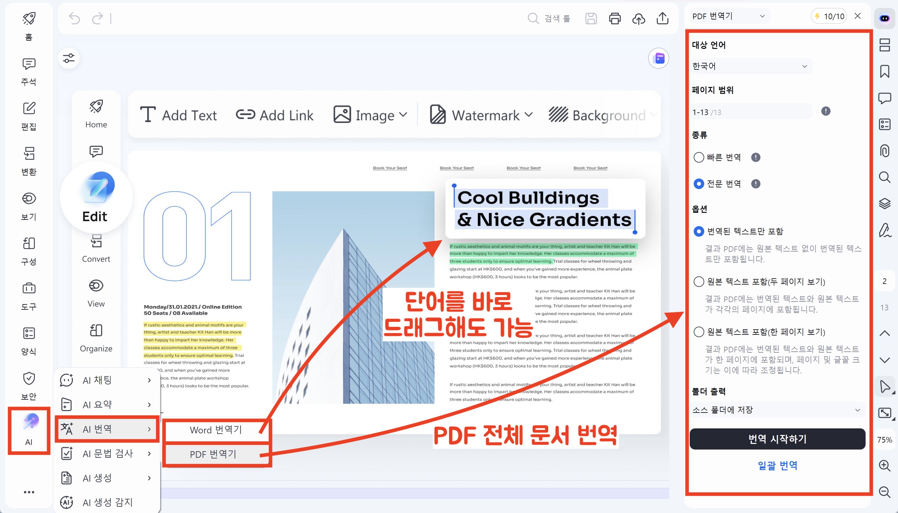
Task: Open the attachments panel in right sidebar
Action: click(x=884, y=151)
